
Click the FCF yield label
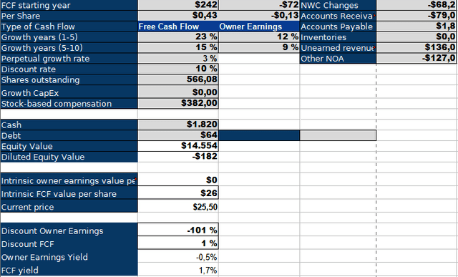[69, 270]
